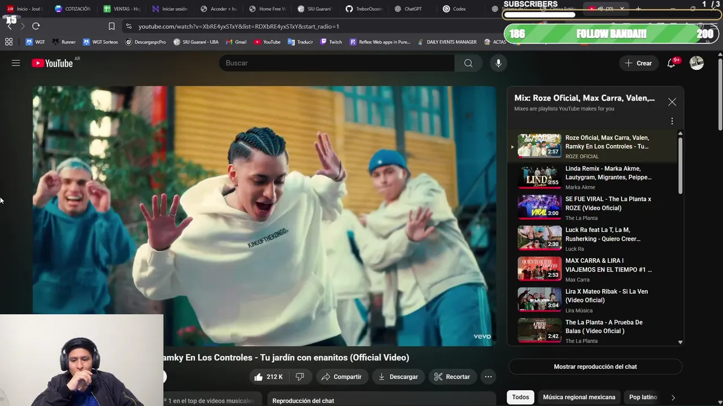Open the notifications bell

tap(671, 63)
